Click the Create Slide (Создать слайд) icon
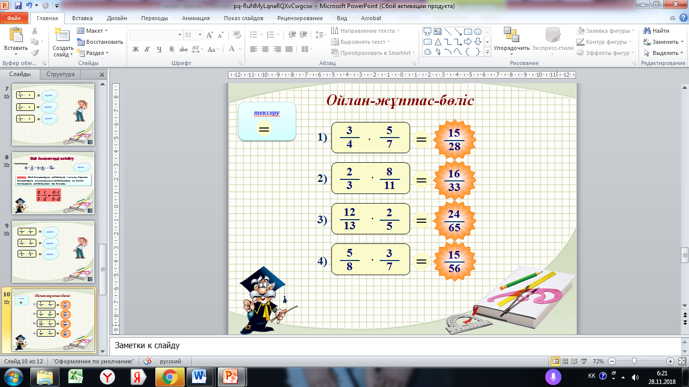The width and height of the screenshot is (689, 387). (63, 36)
